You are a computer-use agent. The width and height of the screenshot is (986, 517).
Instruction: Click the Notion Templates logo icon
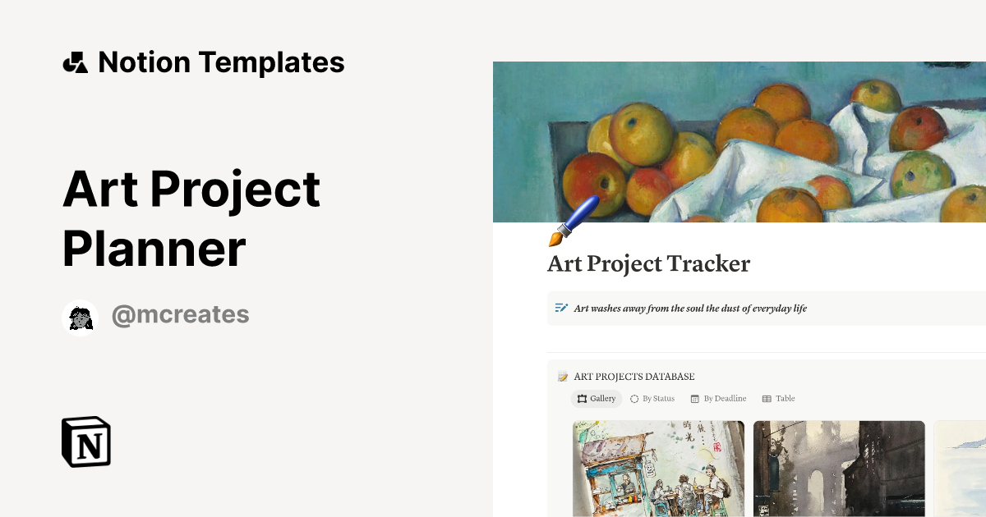click(x=75, y=62)
